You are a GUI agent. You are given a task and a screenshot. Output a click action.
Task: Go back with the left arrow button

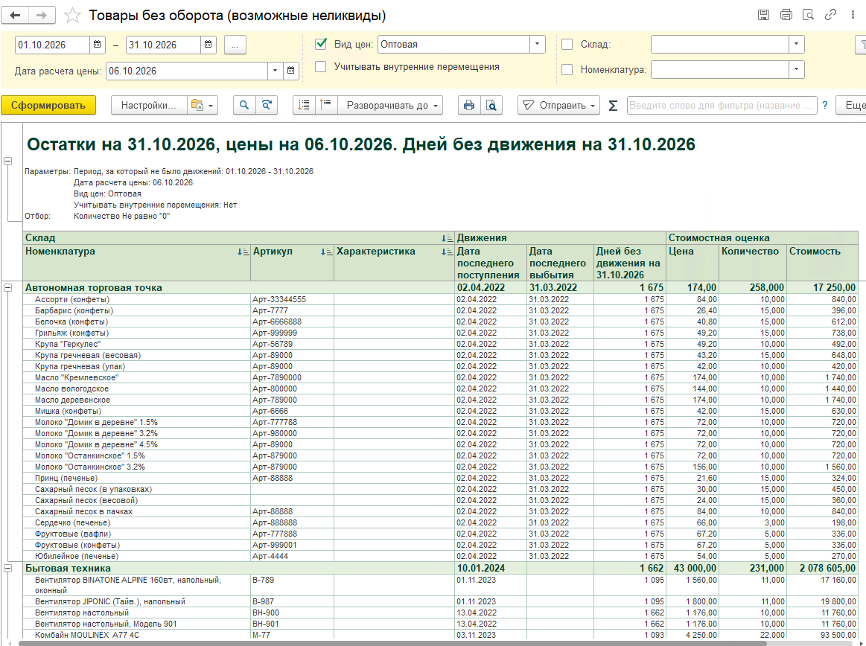click(x=15, y=16)
